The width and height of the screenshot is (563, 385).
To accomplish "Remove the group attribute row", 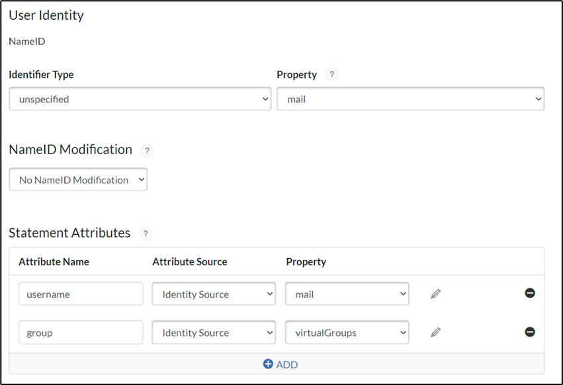I will [530, 331].
